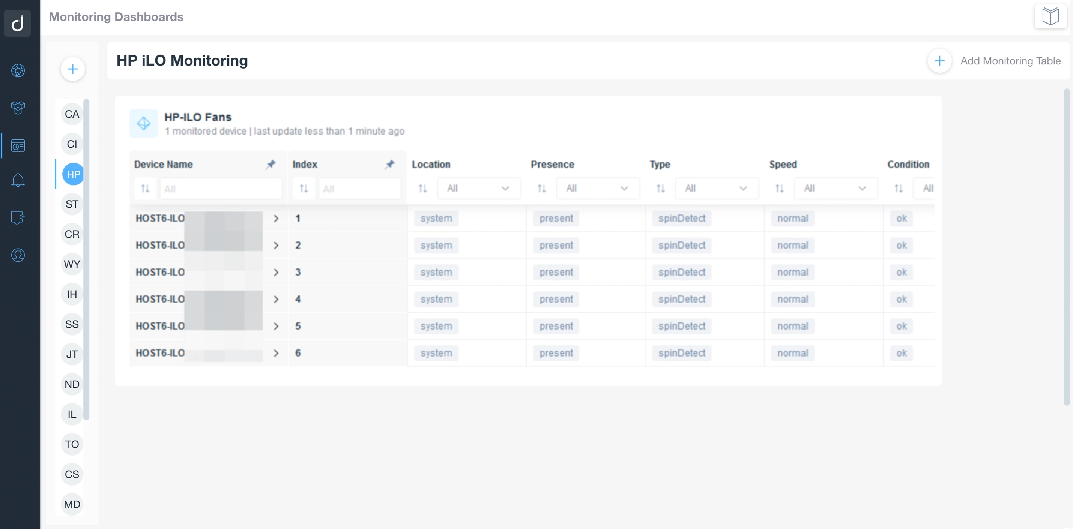Expand HOST6-ILO fan index 3 row
1073x529 pixels.
tap(276, 271)
